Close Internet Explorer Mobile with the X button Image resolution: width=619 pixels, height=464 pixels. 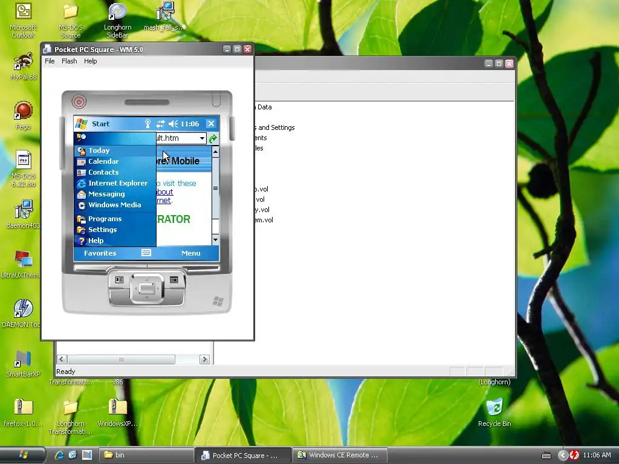[211, 124]
